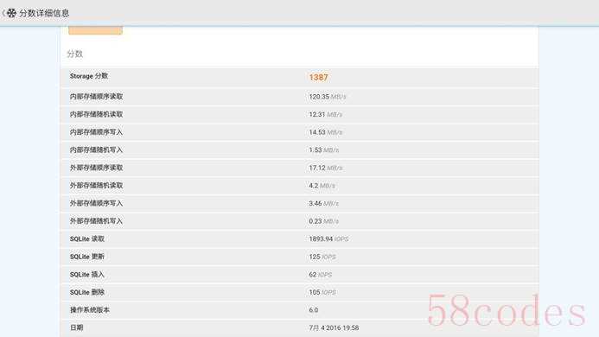Select the SQLite 更新 row

[299, 257]
